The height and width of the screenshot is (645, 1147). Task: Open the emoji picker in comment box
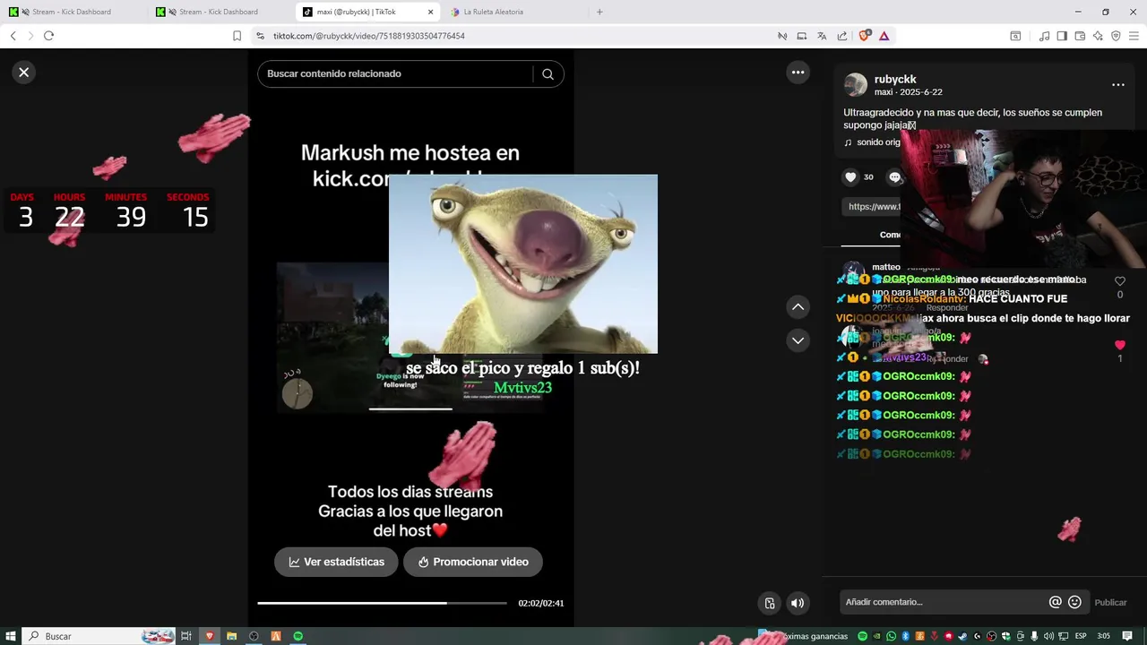tap(1074, 602)
